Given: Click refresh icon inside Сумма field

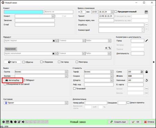Looking at the screenshot, I should (x=142, y=72).
